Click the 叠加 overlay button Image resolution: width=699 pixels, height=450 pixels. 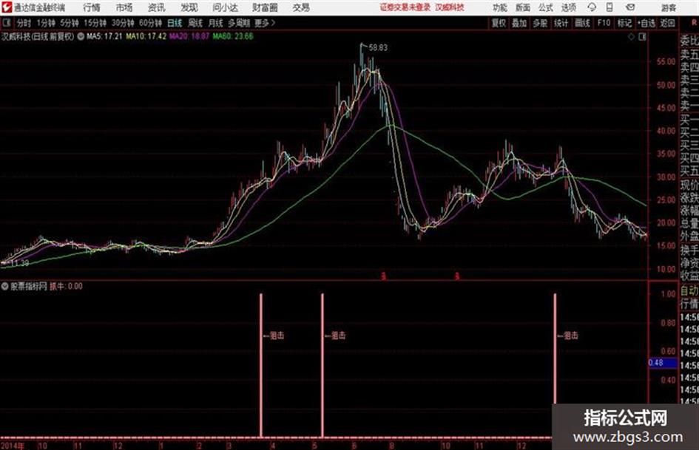coord(519,23)
